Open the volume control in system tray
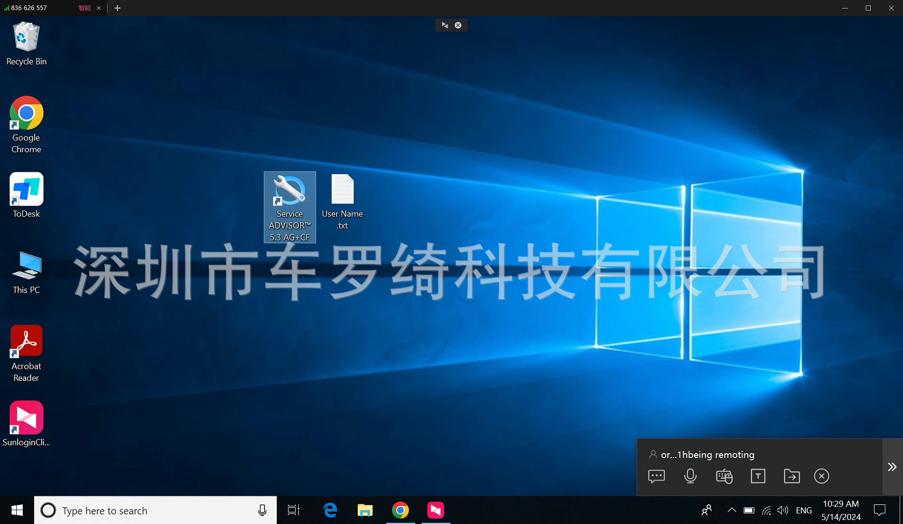 coord(783,510)
